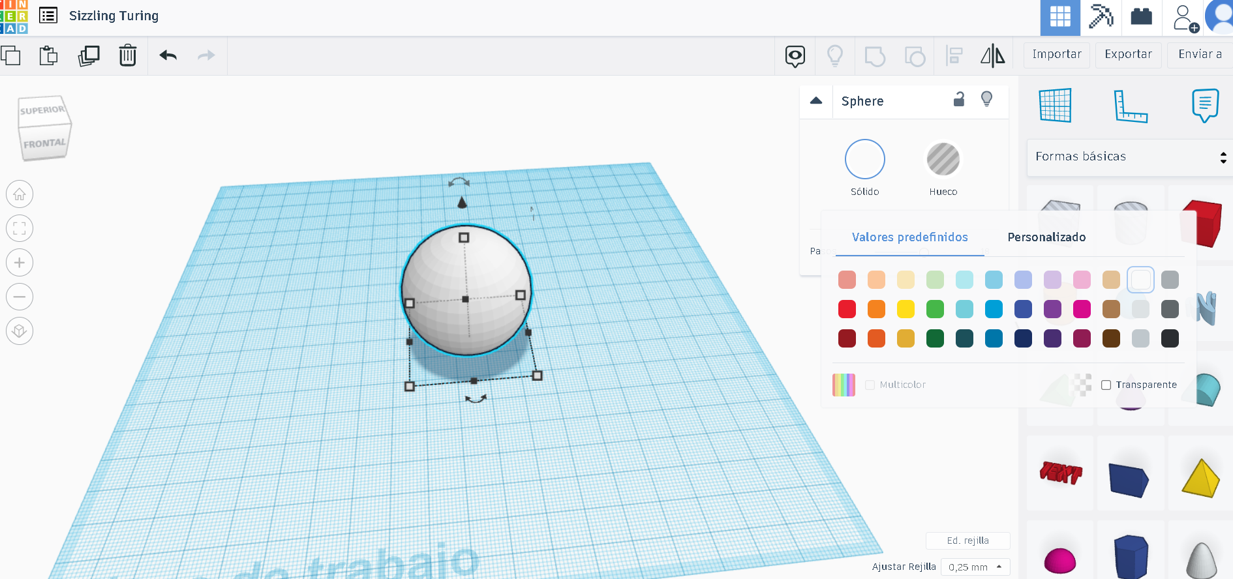Click the Paste toolbar icon

pos(49,56)
